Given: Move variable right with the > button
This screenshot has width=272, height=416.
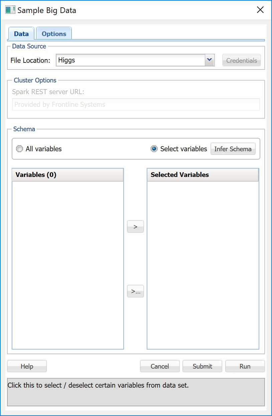Looking at the screenshot, I should click(135, 227).
